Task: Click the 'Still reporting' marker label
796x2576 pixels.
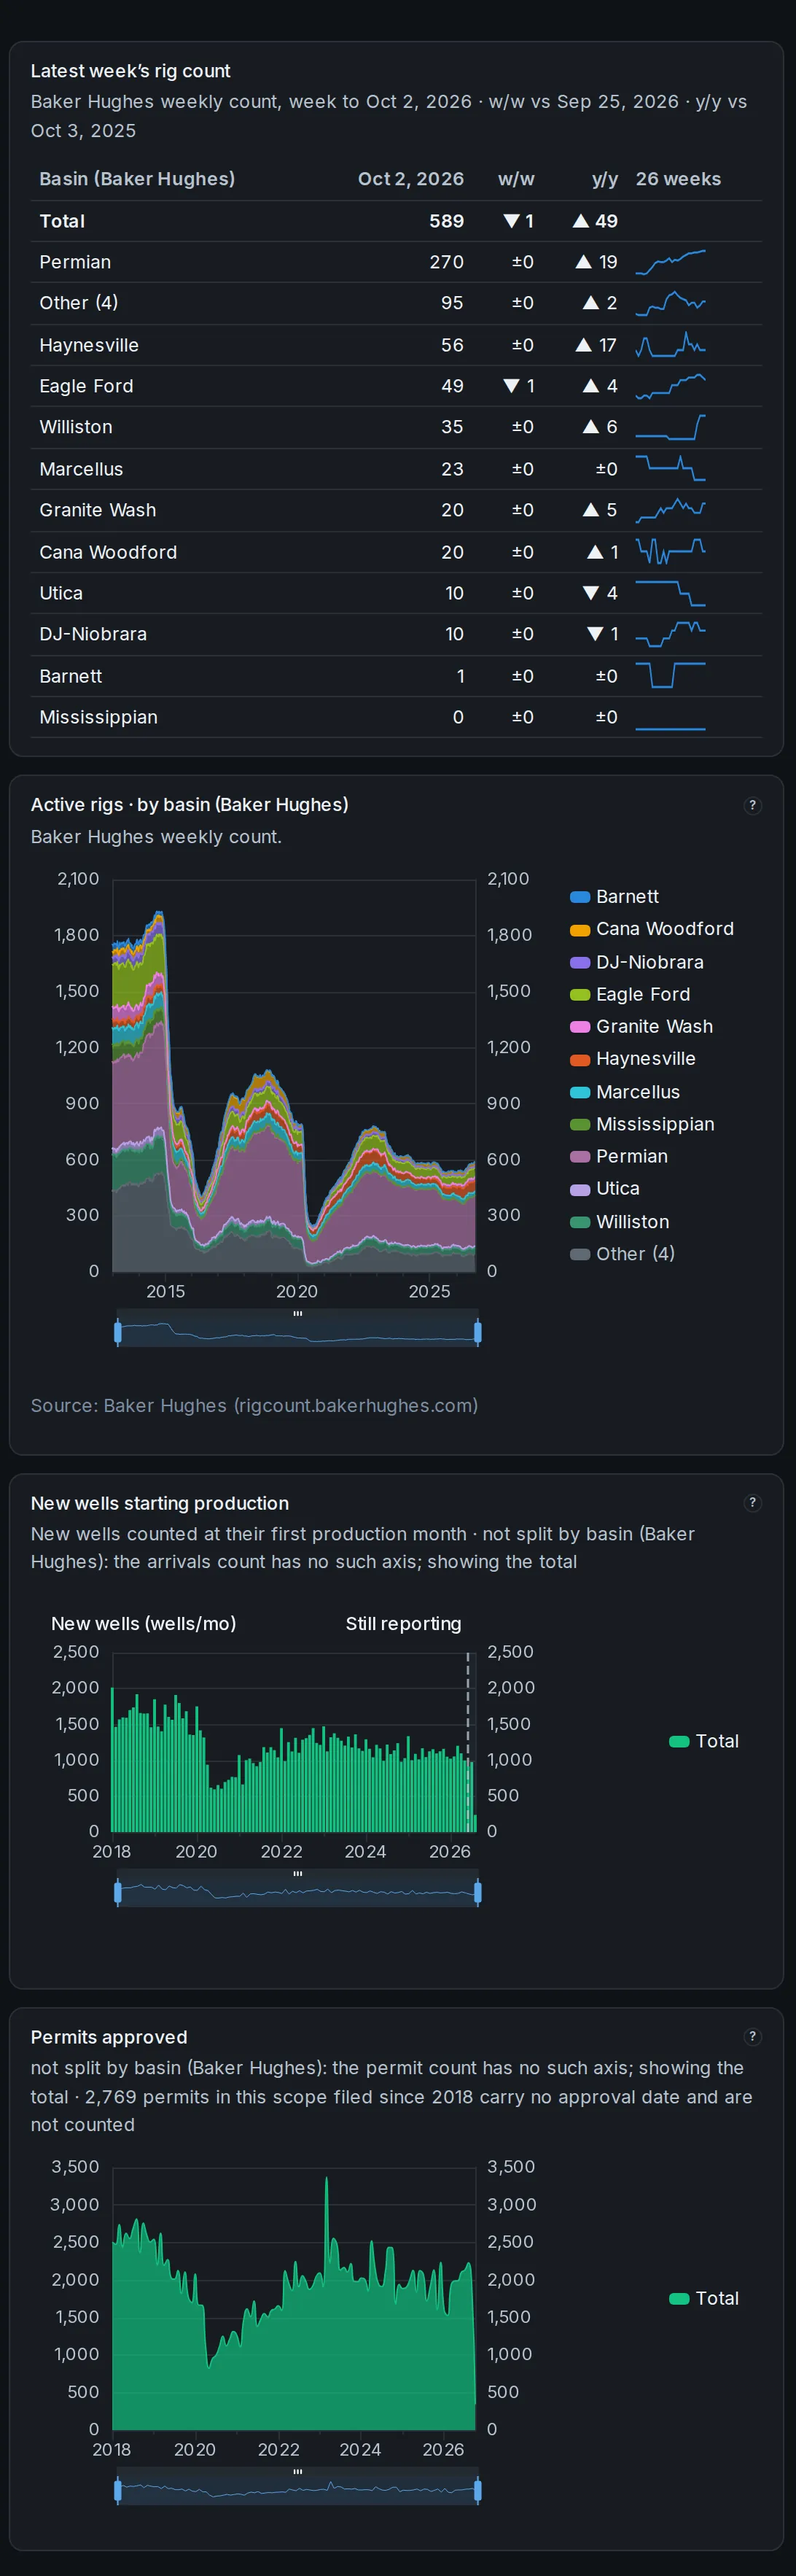Action: pos(404,1624)
